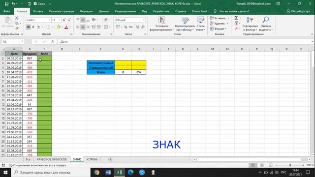
Task: Open the Файл tab
Action: click(x=7, y=11)
